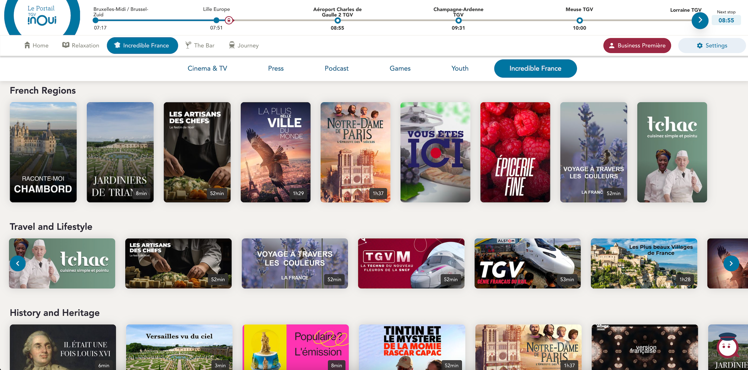
Task: Switch to the Cinema & TV tab
Action: (x=207, y=69)
